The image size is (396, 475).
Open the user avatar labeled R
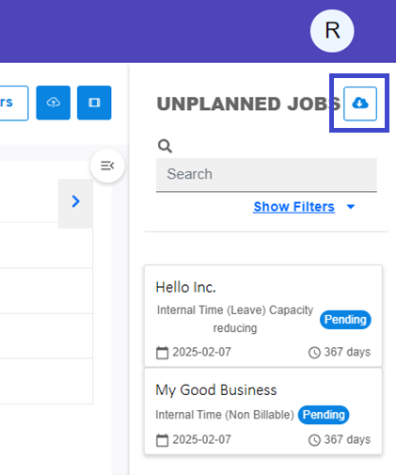[332, 31]
